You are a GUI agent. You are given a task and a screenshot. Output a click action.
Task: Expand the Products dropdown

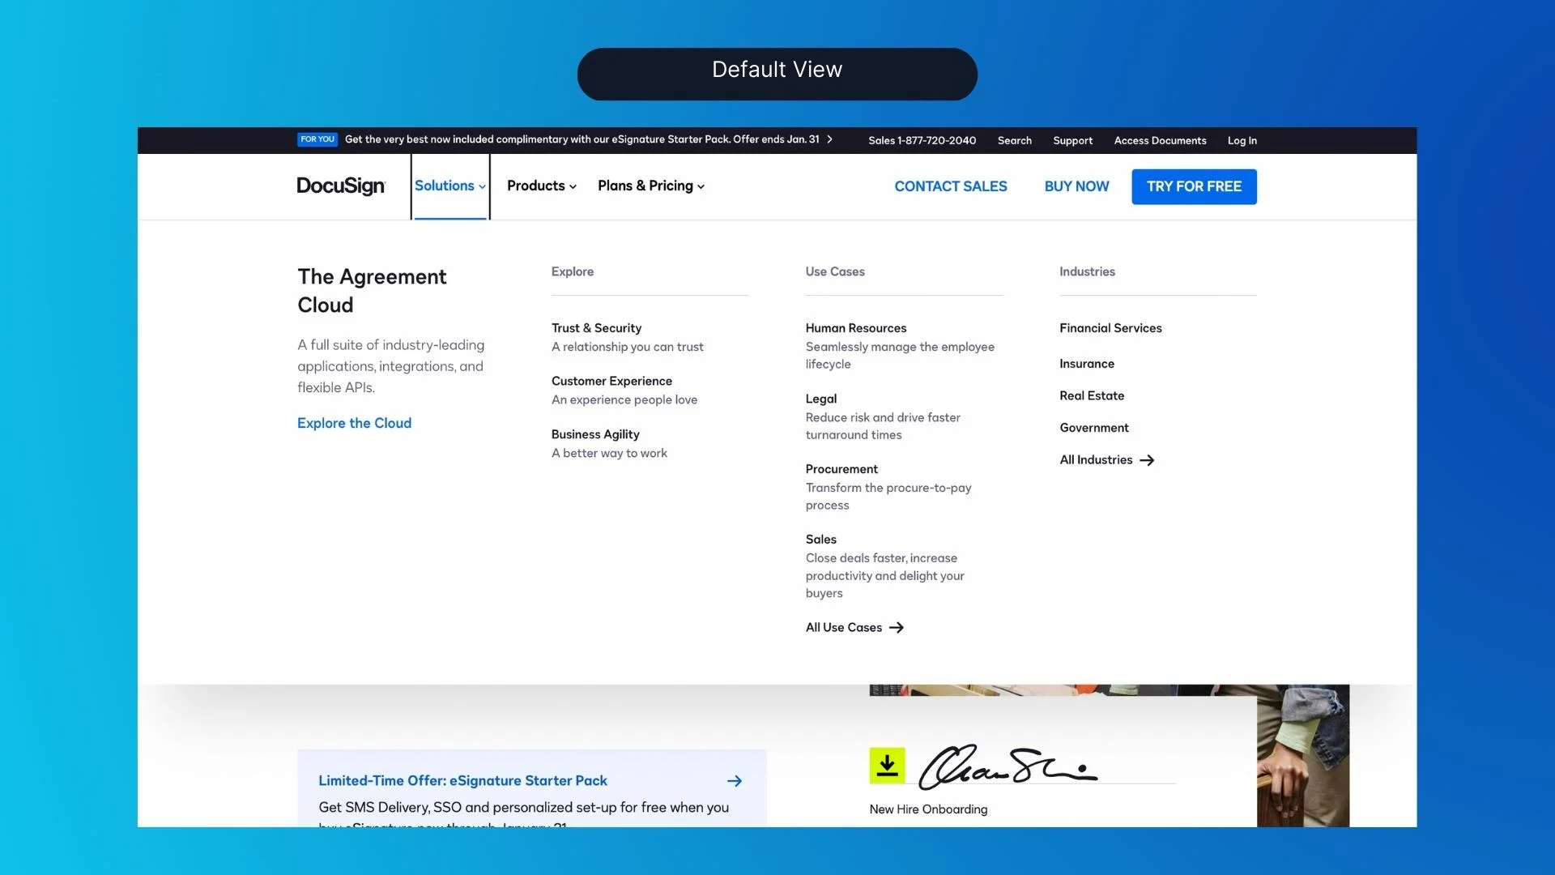(542, 186)
